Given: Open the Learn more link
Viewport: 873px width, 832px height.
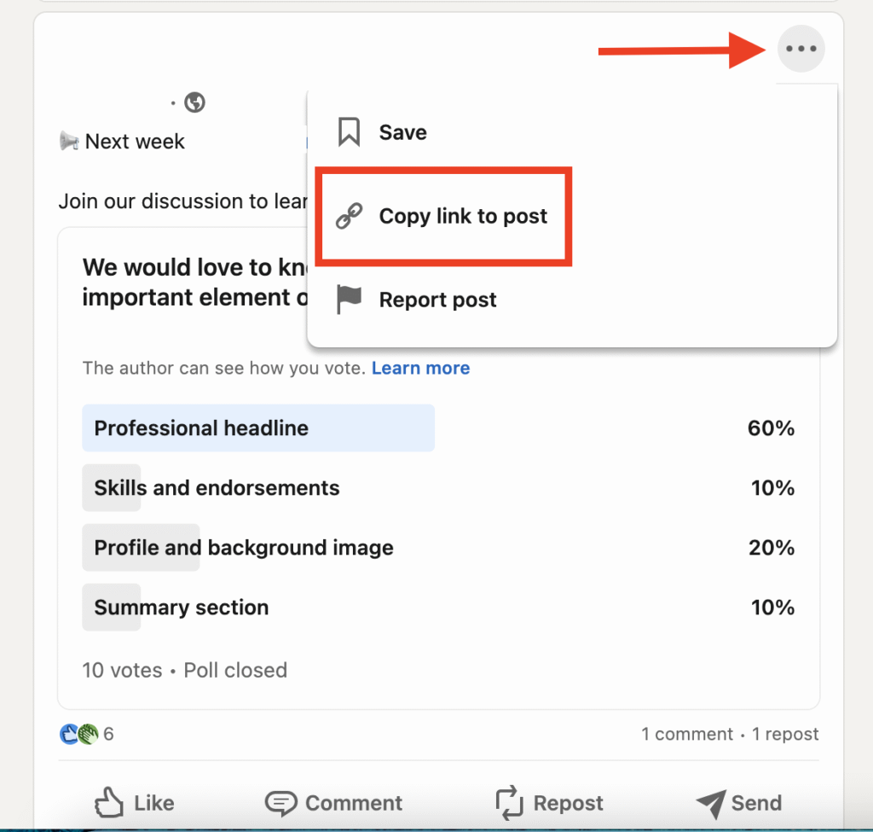Looking at the screenshot, I should click(x=420, y=369).
